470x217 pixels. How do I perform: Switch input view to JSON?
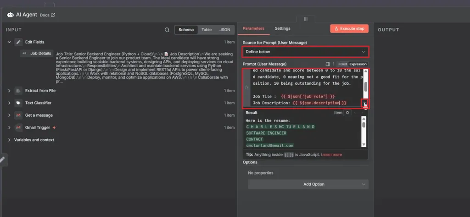coord(225,30)
